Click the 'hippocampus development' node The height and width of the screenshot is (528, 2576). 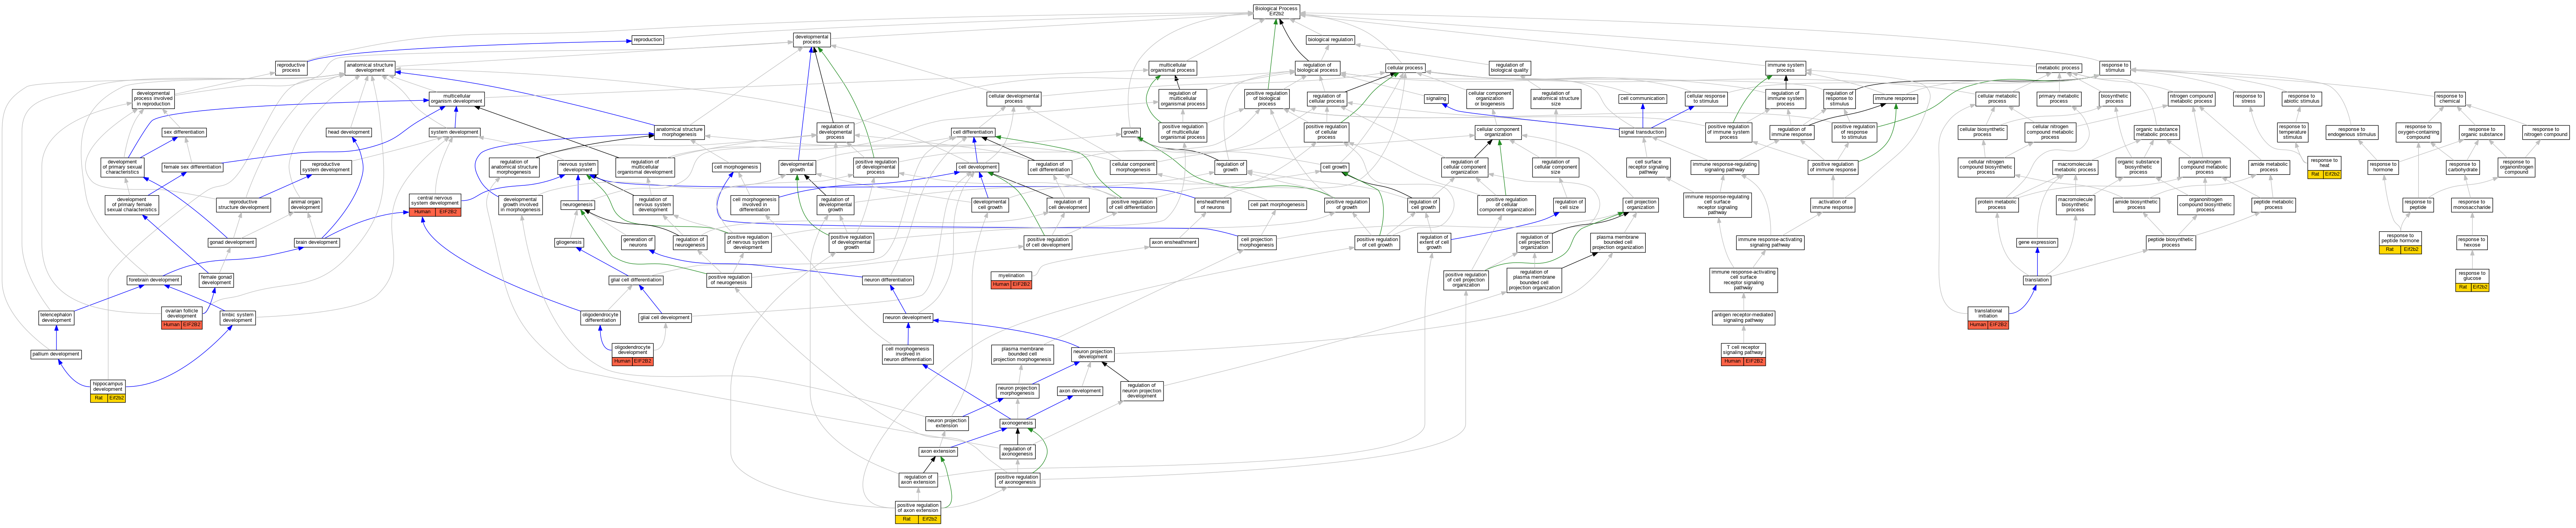coord(108,390)
